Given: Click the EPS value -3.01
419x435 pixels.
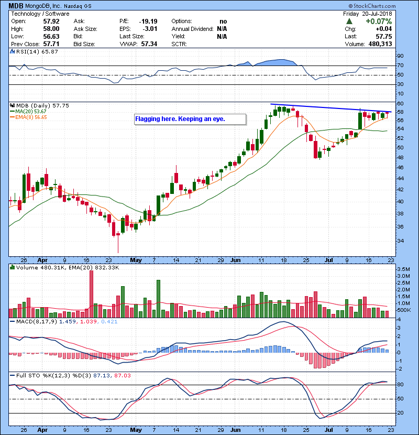Looking at the screenshot, I should point(150,29).
